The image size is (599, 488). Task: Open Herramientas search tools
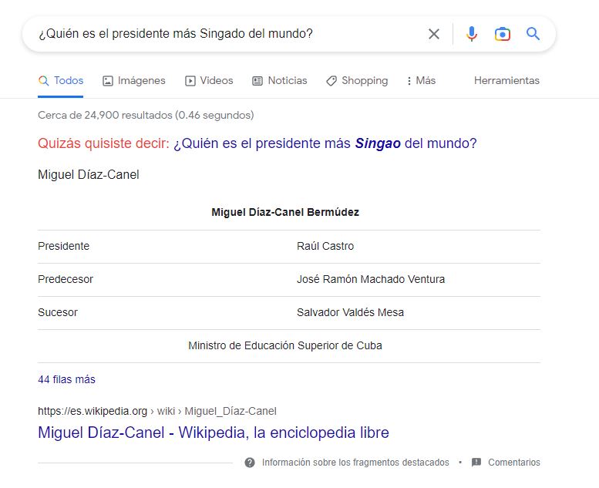tap(506, 80)
